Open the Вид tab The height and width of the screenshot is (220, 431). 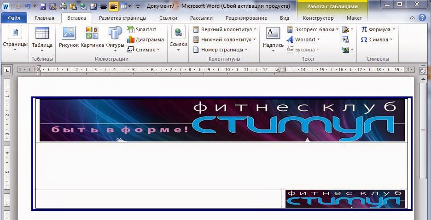[285, 18]
